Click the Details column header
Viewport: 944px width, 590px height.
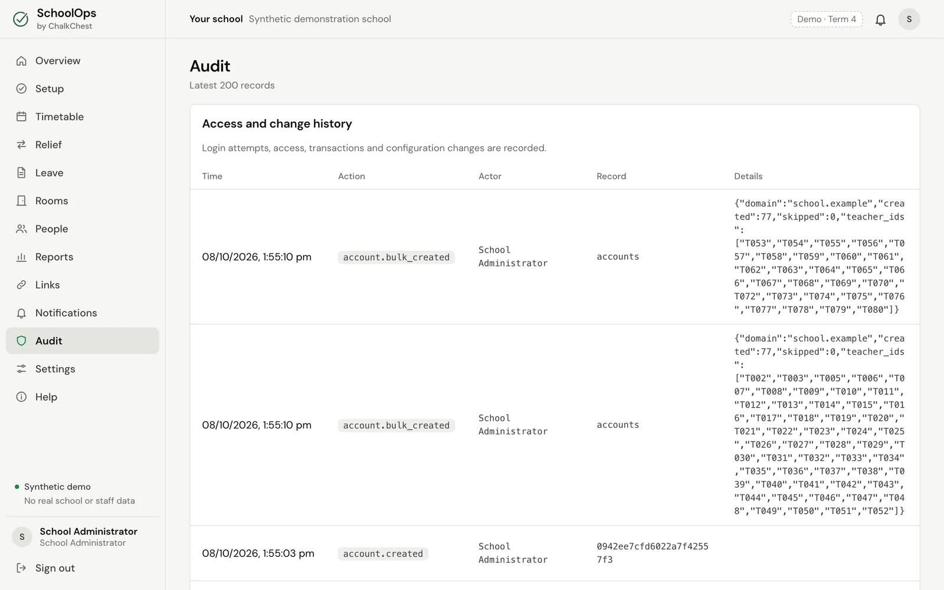click(x=748, y=176)
